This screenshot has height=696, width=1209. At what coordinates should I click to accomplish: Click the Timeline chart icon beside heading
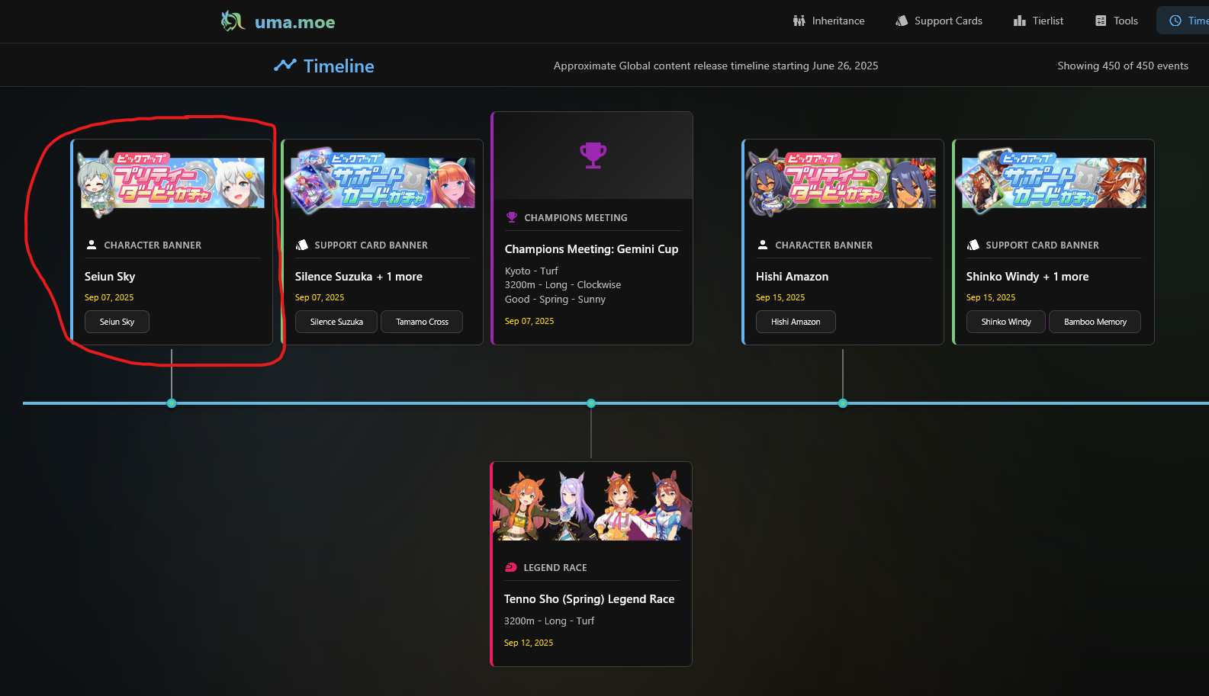pos(285,66)
